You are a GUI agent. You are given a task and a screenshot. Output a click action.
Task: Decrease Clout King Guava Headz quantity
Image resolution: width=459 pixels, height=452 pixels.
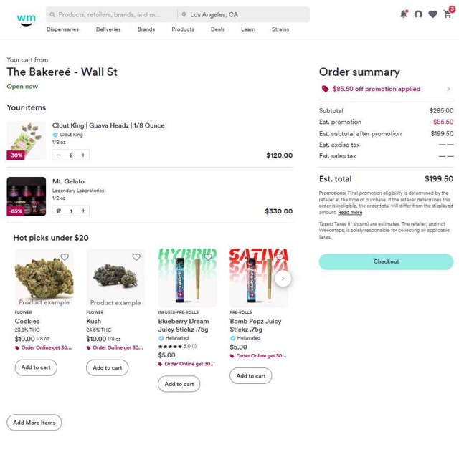coord(59,155)
